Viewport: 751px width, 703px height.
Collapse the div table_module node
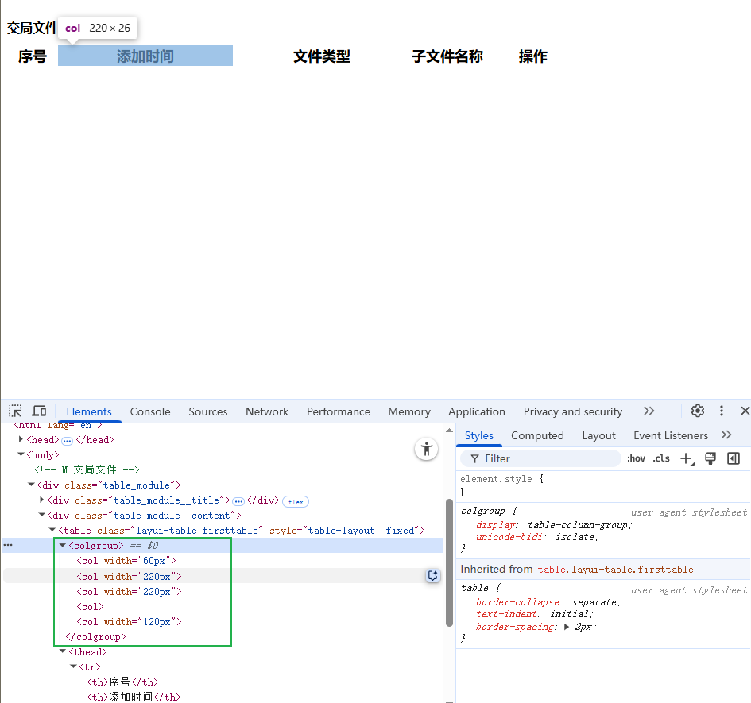point(31,485)
